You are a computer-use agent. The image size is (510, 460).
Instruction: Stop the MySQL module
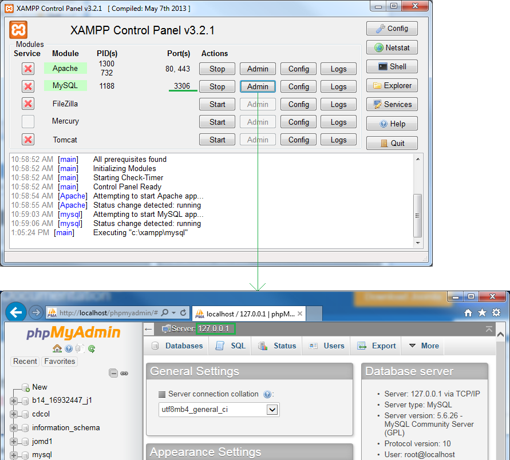click(217, 86)
